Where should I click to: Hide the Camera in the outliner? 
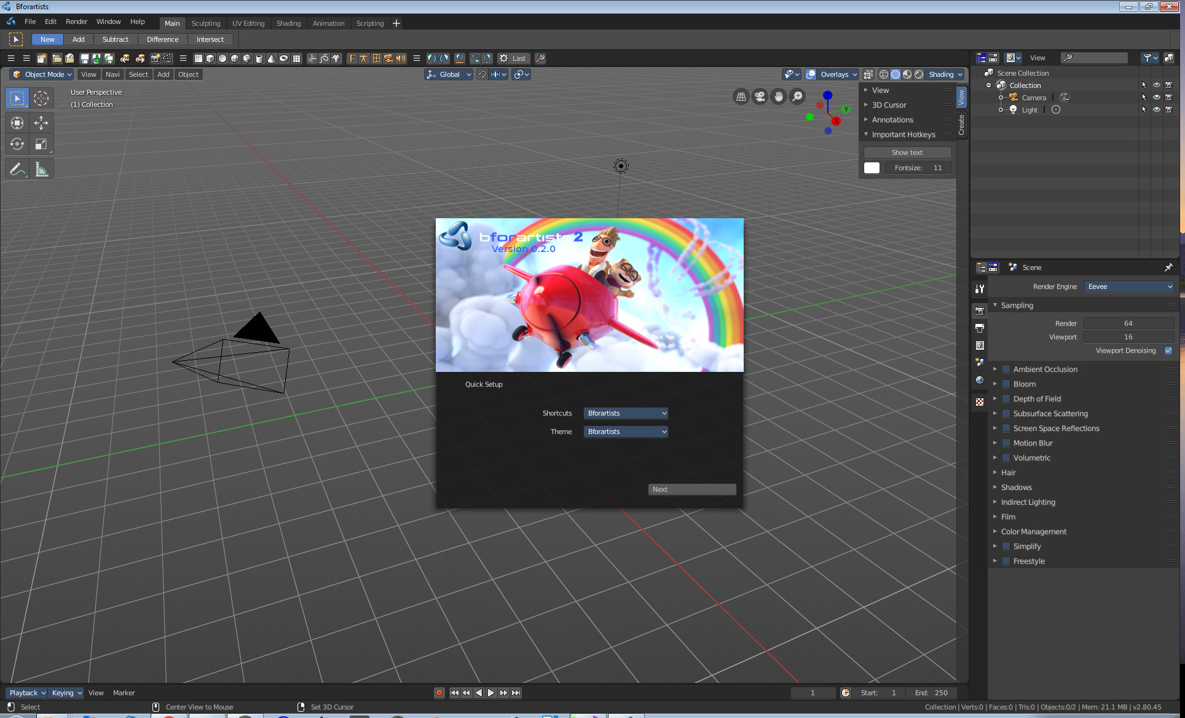coord(1156,98)
